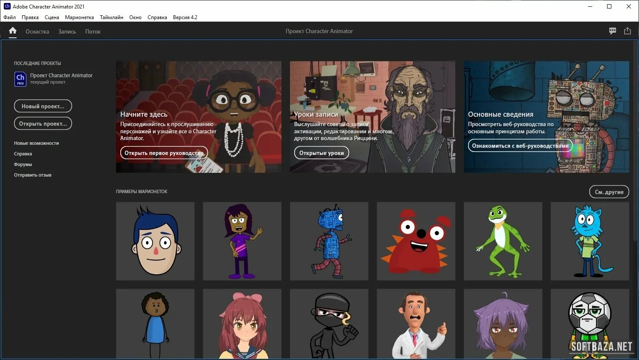Open the Марионетка menu

pyautogui.click(x=80, y=17)
